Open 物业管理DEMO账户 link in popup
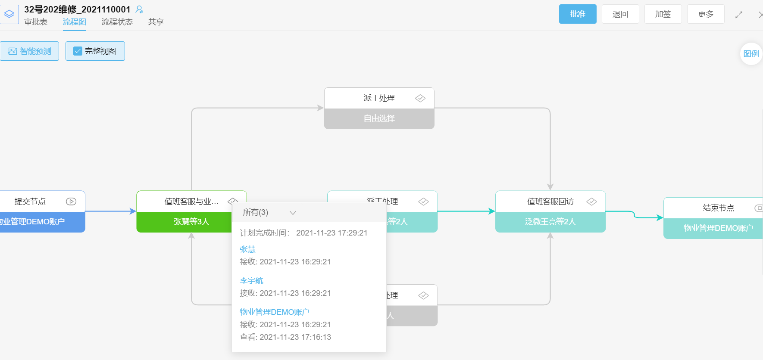Viewport: 763px width, 360px height. click(275, 312)
